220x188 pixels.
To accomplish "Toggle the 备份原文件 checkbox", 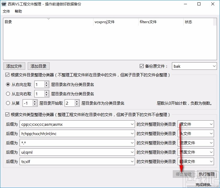I will tap(142, 66).
